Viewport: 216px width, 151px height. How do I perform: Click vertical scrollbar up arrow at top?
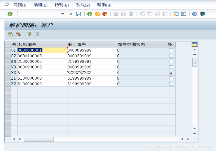194,50
